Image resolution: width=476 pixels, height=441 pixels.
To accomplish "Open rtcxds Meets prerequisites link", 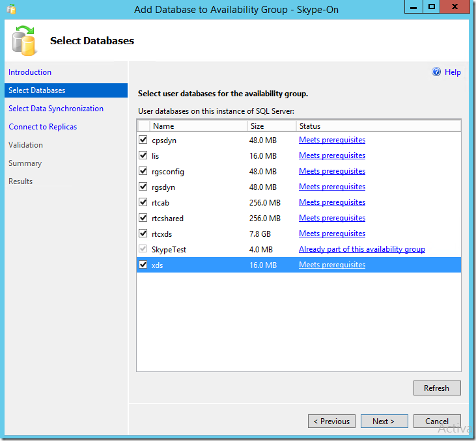I will (332, 234).
